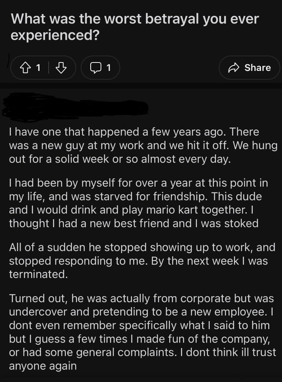This screenshot has width=282, height=382.
Task: Click the Share button label
Action: [259, 68]
